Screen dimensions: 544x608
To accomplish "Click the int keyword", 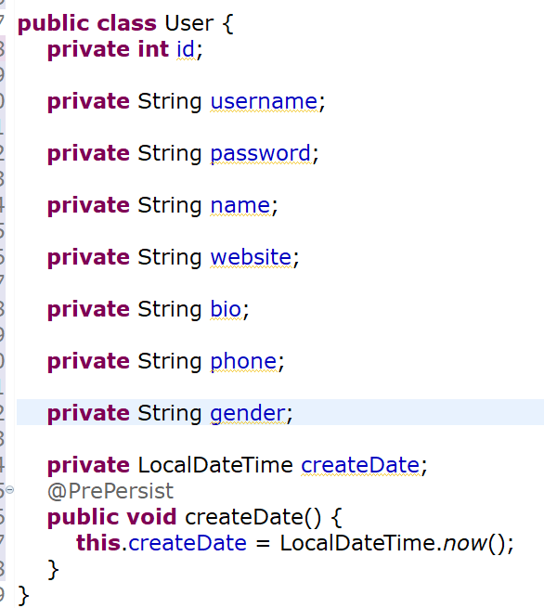I will coord(153,49).
